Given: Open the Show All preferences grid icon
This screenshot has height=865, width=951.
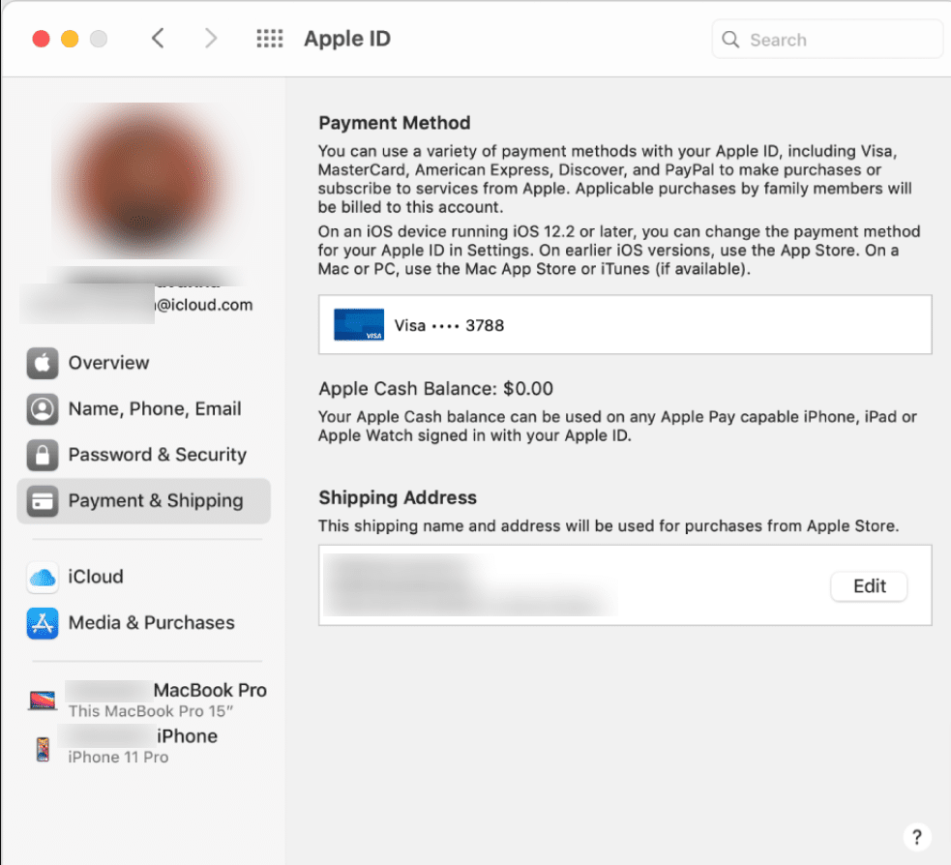Looking at the screenshot, I should (269, 38).
